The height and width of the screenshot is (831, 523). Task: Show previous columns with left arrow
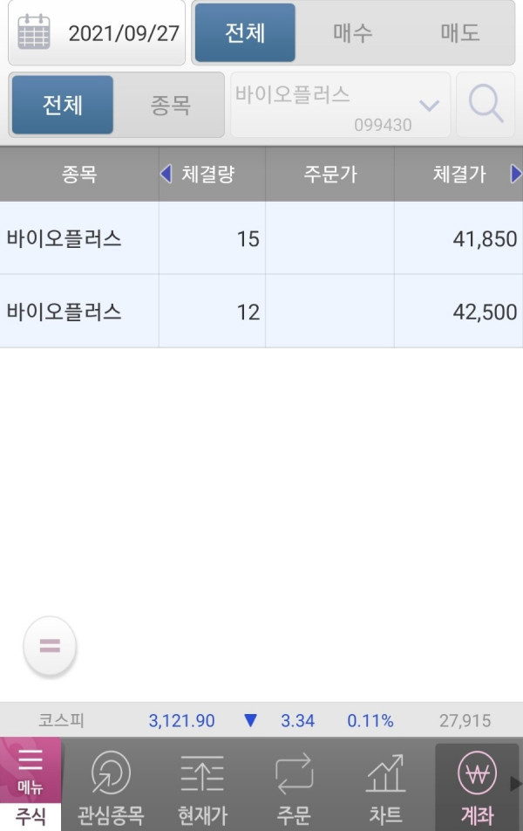click(166, 174)
